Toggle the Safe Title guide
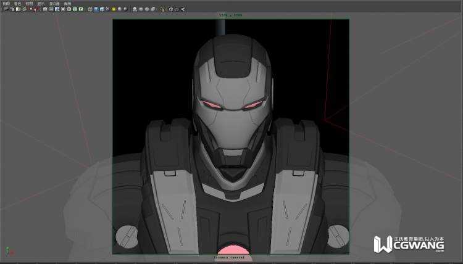This screenshot has width=463, height=264. click(x=81, y=9)
